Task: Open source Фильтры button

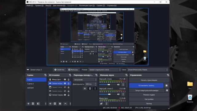Action: tap(73, 70)
